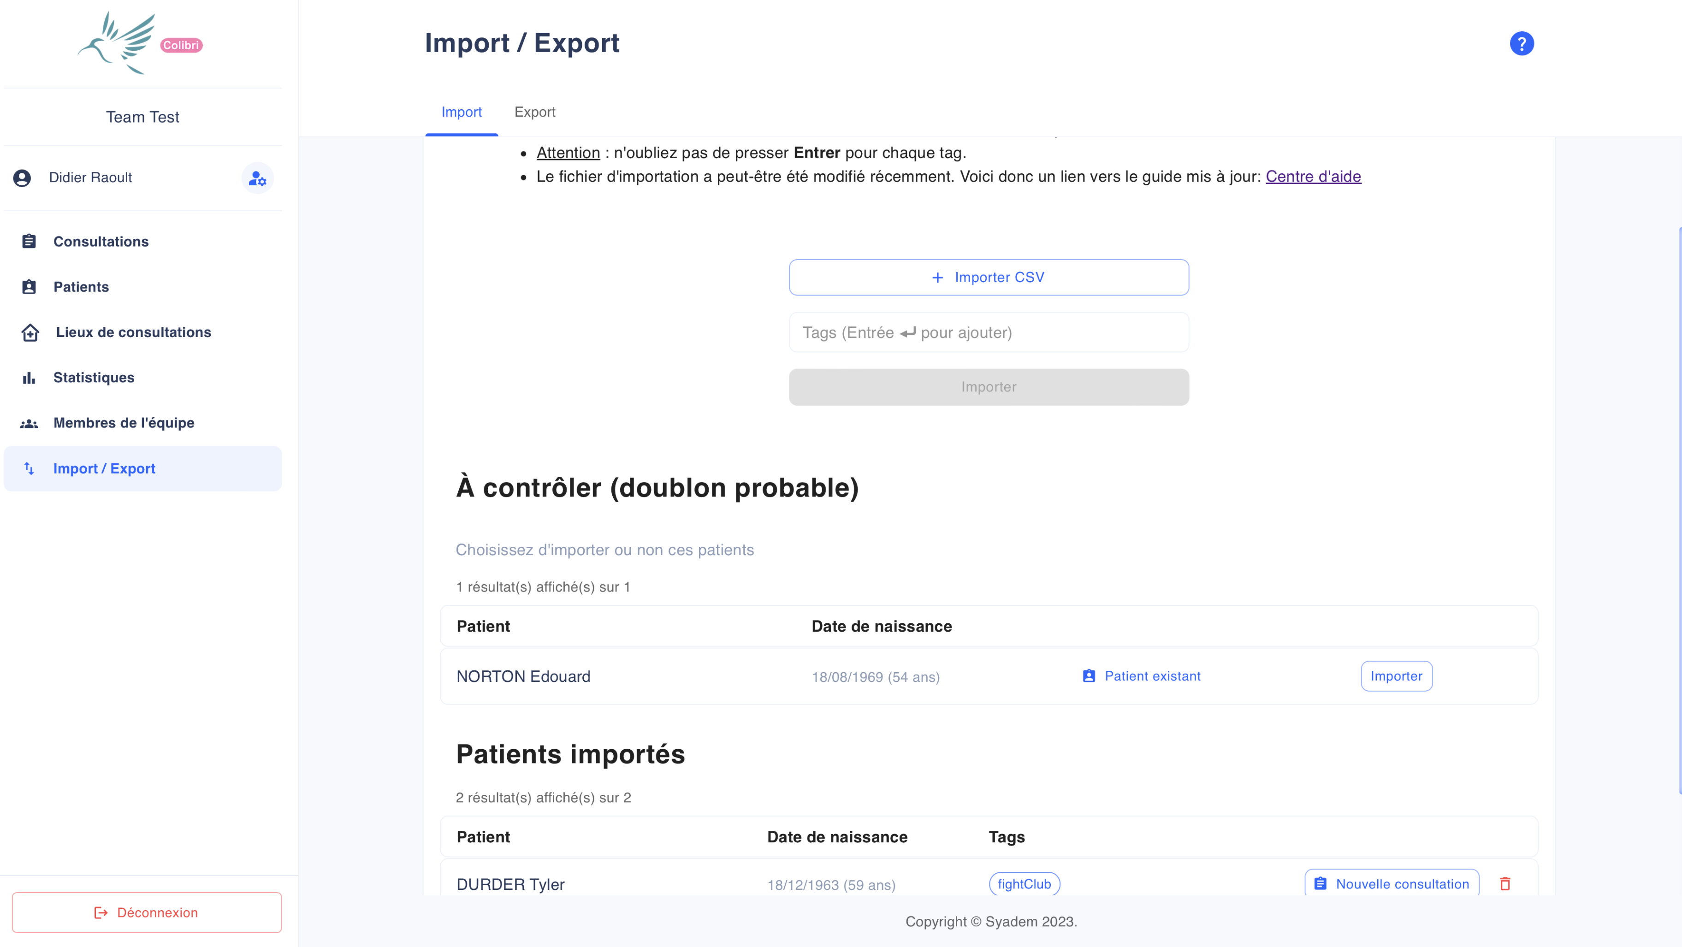Click the Lieux de consultations house icon
Screen dimensions: 1682x947
30,332
